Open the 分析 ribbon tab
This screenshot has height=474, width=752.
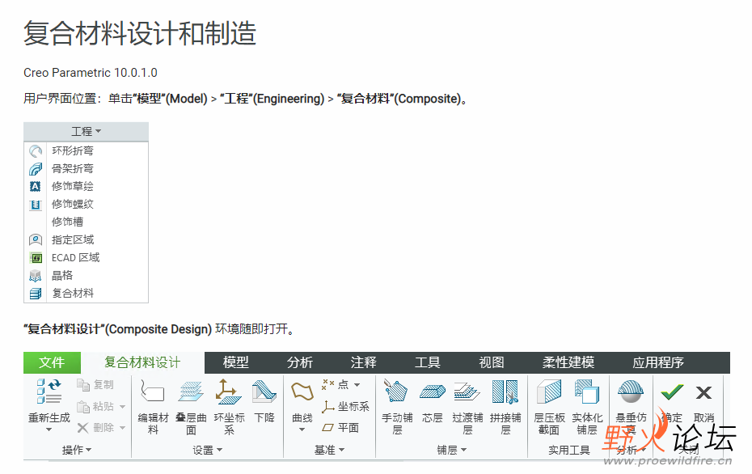click(x=300, y=362)
